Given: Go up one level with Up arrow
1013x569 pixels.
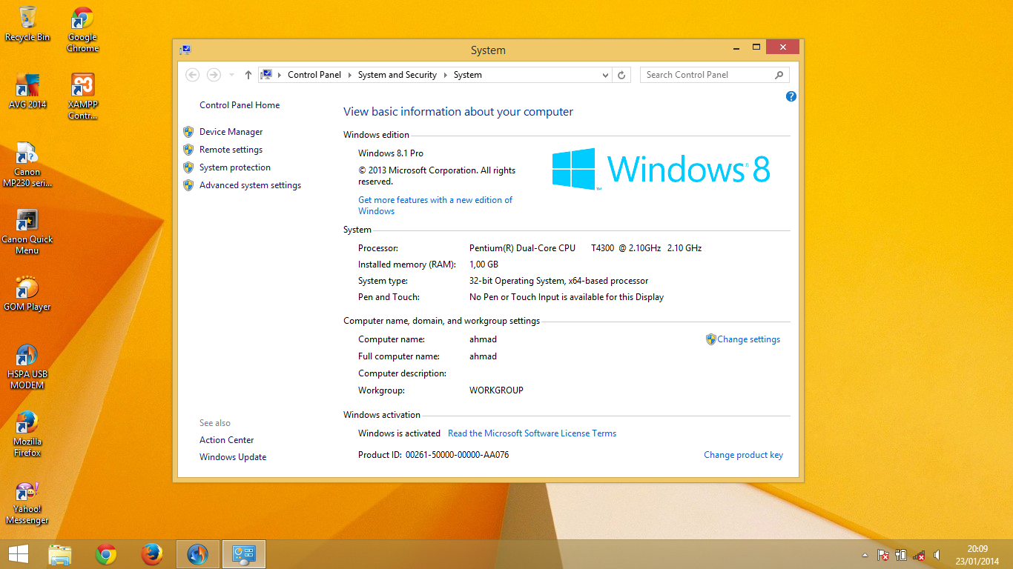Looking at the screenshot, I should [x=248, y=75].
